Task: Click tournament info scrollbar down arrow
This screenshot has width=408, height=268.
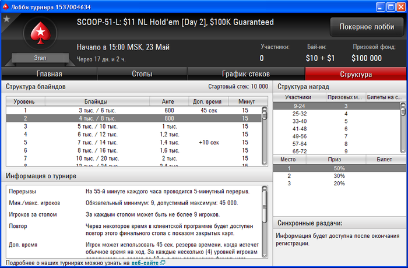Action: pos(265,255)
